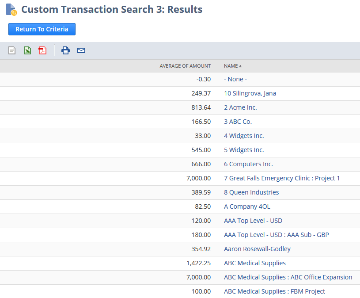Open 'AAA Top Level - USD : AAA Sub - GBP'

coord(277,235)
